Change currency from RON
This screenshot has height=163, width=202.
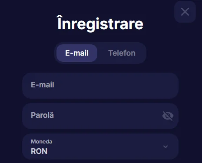click(100, 146)
